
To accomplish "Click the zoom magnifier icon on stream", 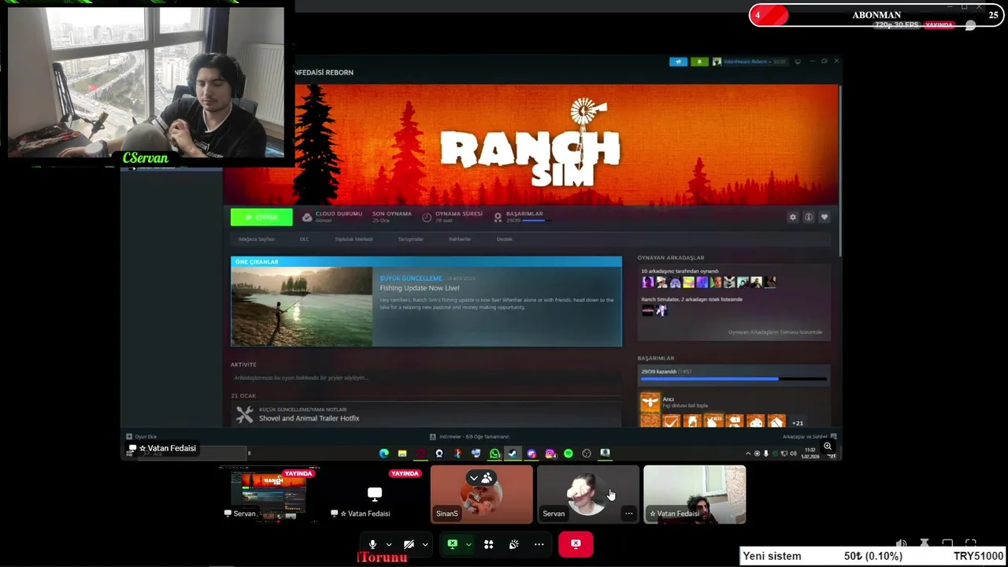I will pyautogui.click(x=828, y=447).
